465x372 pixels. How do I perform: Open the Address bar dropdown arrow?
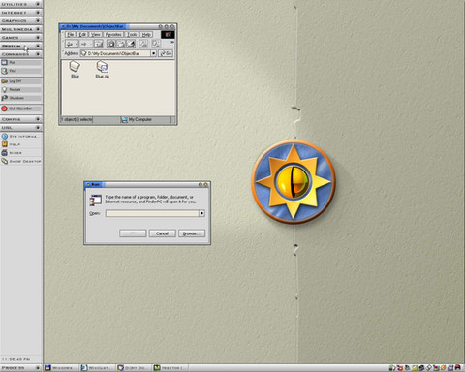[x=154, y=53]
